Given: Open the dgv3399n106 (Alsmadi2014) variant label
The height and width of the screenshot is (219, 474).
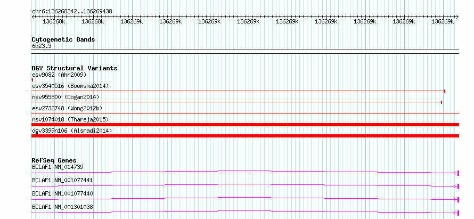Looking at the screenshot, I should [72, 131].
